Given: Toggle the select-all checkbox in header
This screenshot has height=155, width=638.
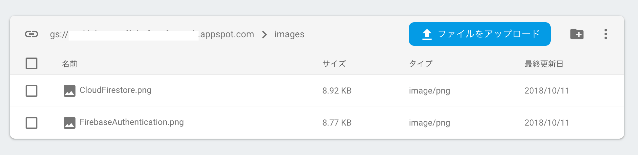Looking at the screenshot, I should point(32,63).
